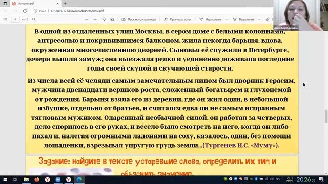Start Прочесть вслух reading
The width and height of the screenshot is (328, 184).
coord(177,19)
